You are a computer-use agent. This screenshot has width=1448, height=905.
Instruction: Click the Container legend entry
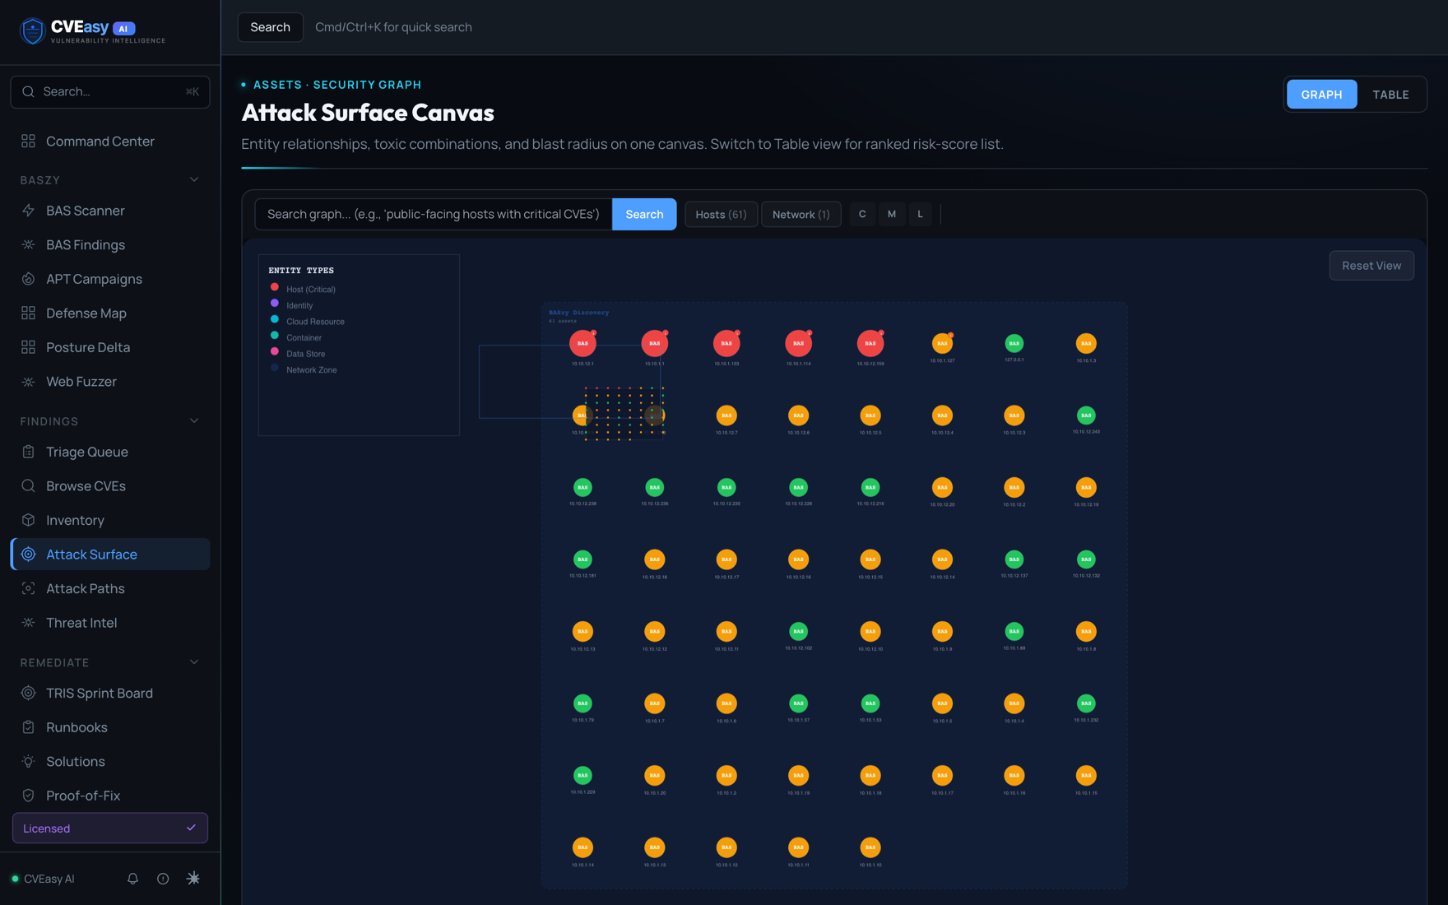[x=296, y=337]
